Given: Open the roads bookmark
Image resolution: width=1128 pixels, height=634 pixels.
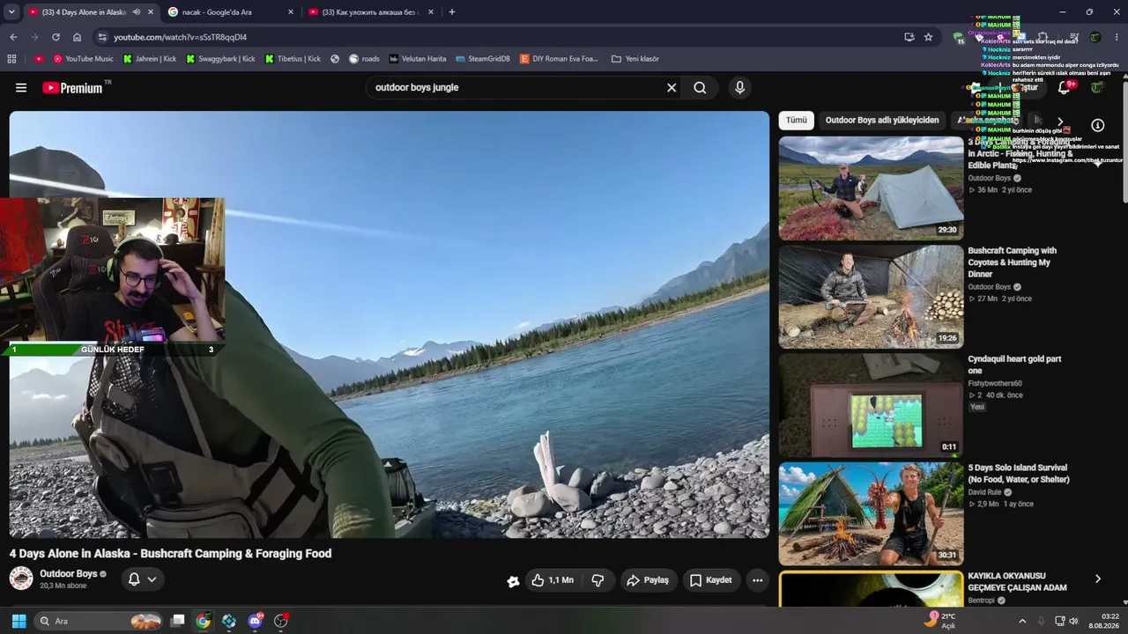Looking at the screenshot, I should click(x=364, y=59).
